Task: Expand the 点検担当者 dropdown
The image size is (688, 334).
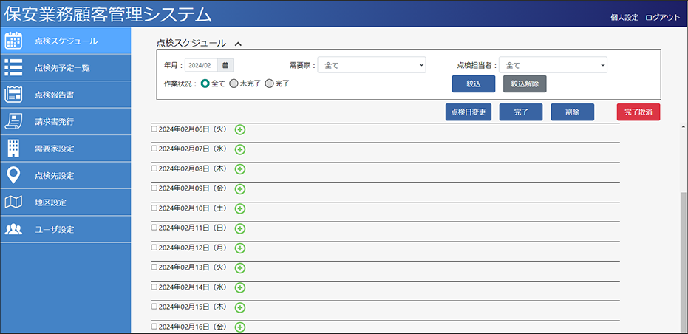Action: [x=553, y=65]
